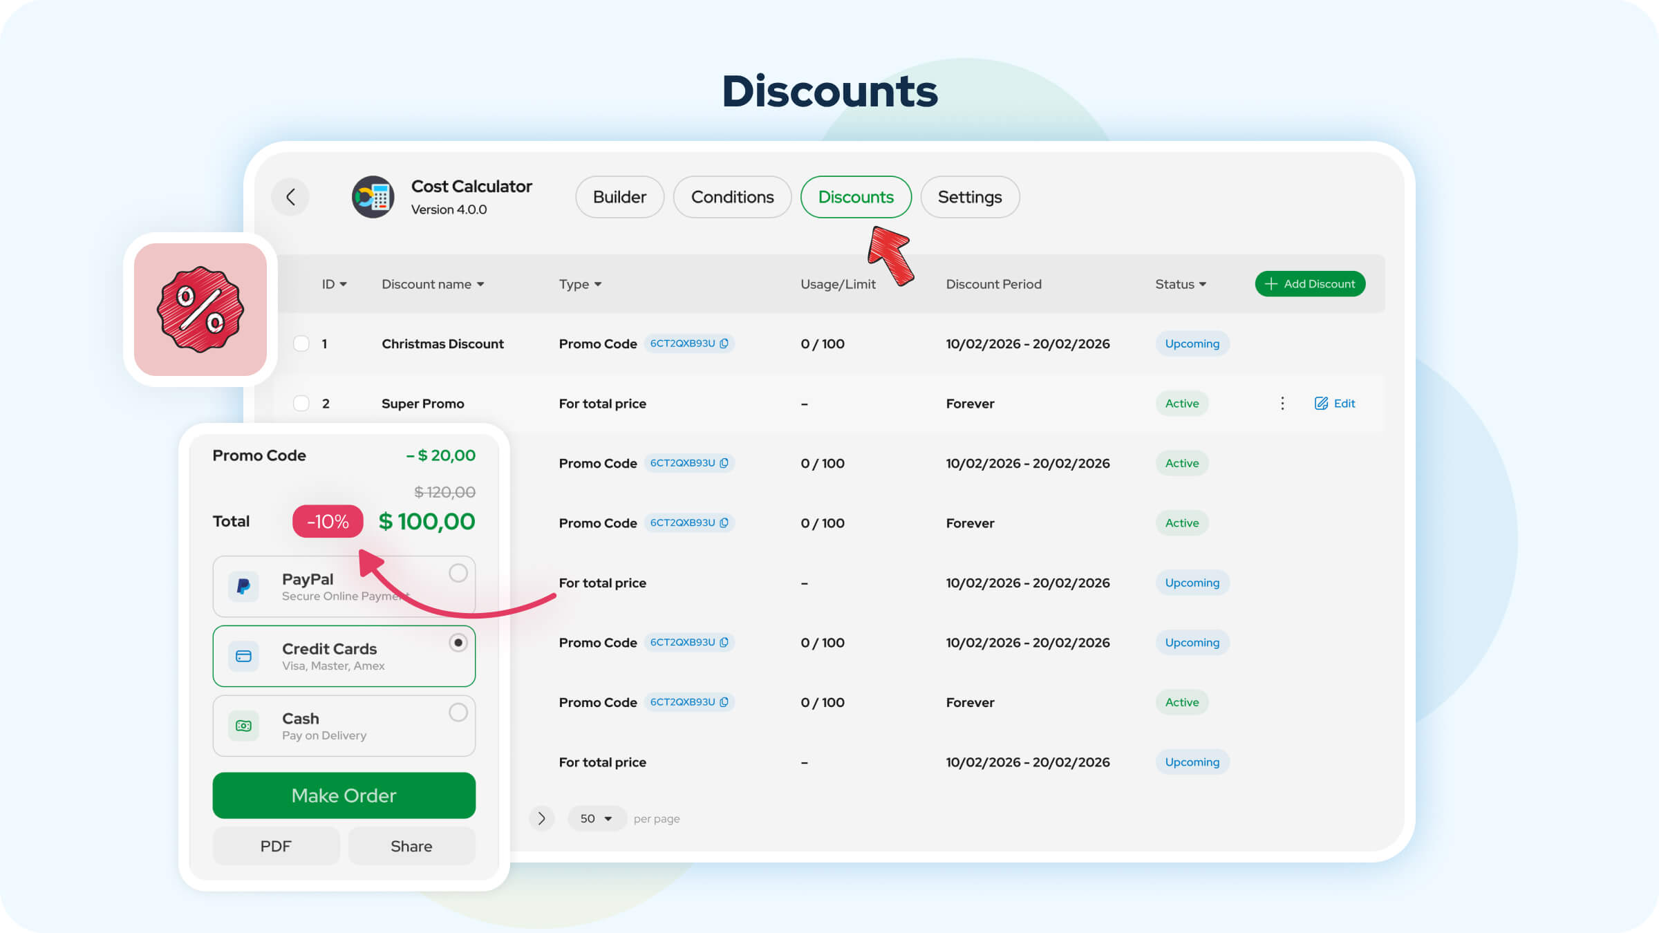
Task: Click the Cost Calculator app logo
Action: [x=373, y=197]
